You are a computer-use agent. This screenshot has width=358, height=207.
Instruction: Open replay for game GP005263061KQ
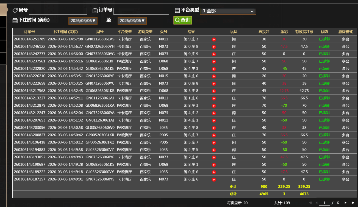click(x=214, y=143)
